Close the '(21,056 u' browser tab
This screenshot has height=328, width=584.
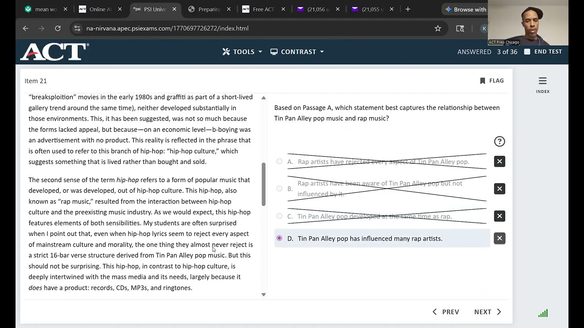pyautogui.click(x=337, y=9)
